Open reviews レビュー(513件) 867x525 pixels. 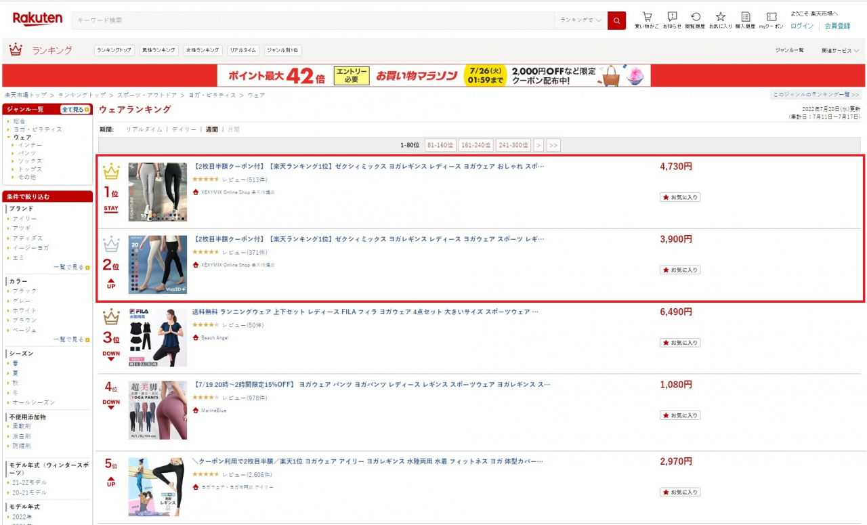click(245, 180)
